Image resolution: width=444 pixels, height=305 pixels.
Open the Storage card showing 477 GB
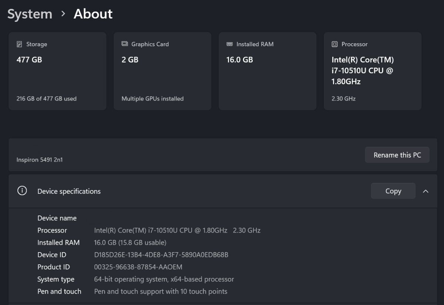pyautogui.click(x=57, y=71)
